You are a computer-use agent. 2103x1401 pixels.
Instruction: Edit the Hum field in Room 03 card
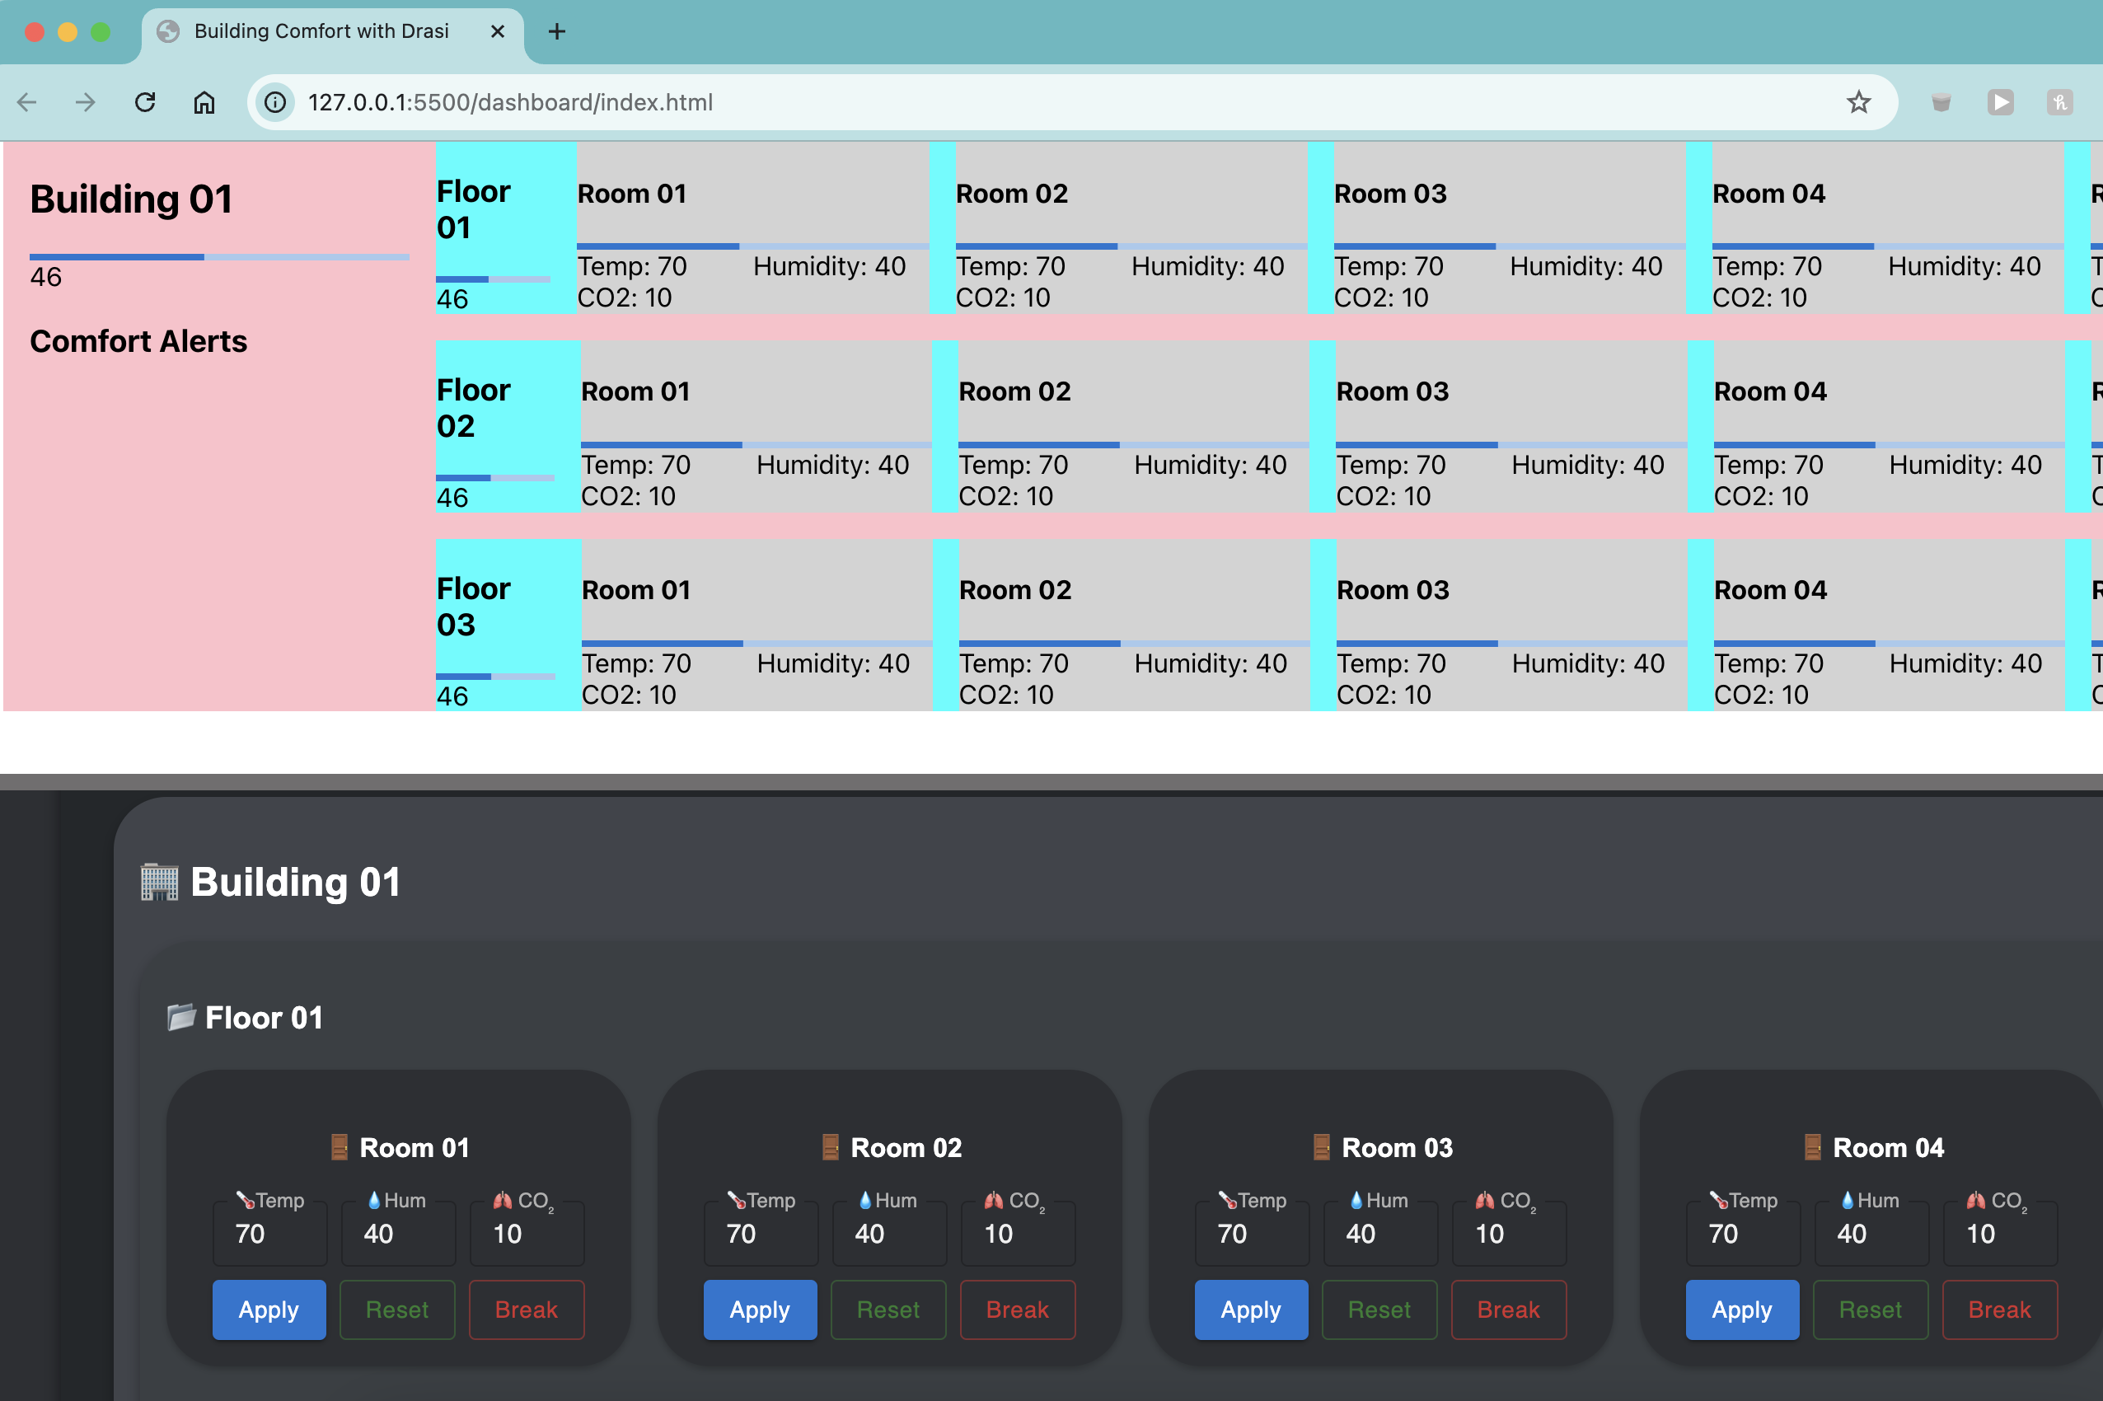point(1380,1234)
